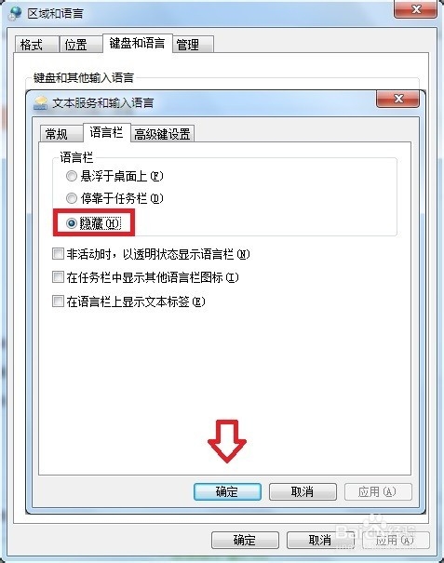Image resolution: width=444 pixels, height=563 pixels.
Task: Select 停靠于任务栏 radio option
Action: (72, 198)
